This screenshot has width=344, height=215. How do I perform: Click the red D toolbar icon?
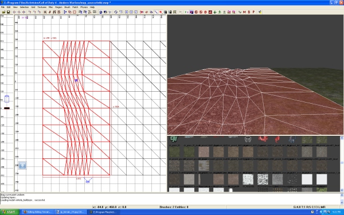[206, 12]
